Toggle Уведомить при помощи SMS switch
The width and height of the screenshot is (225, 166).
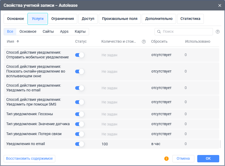[x=79, y=102]
